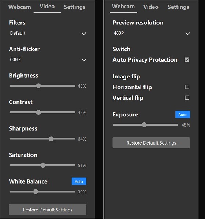This screenshot has height=219, width=205.
Task: Click the Horizontal flip label
Action: point(132,87)
